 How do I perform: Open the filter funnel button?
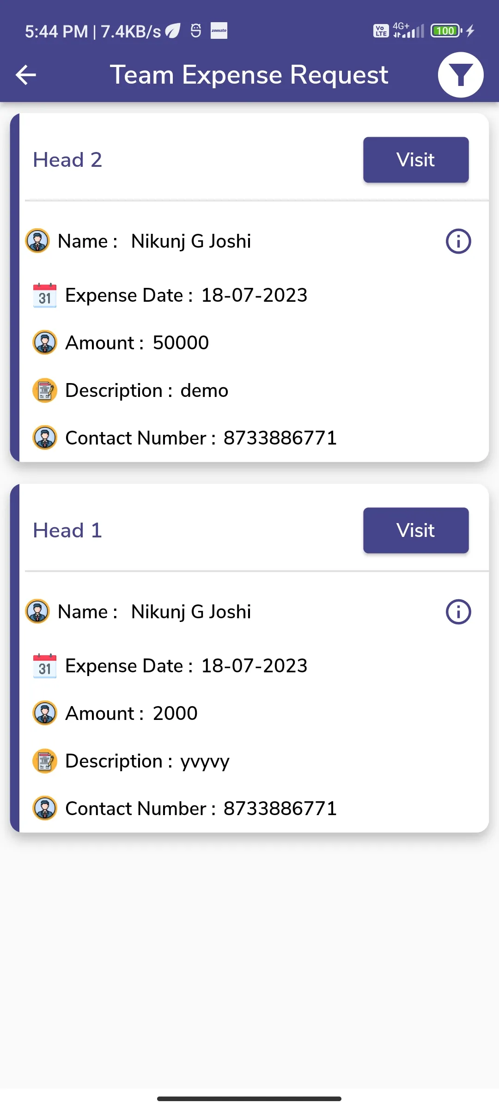(461, 75)
